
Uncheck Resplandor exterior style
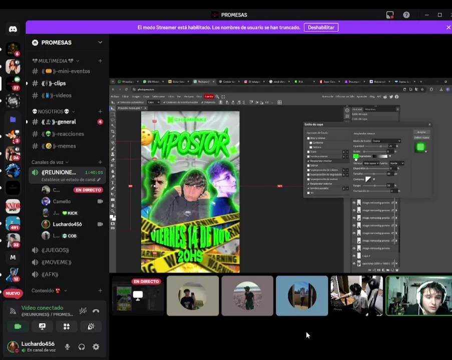pos(308,183)
